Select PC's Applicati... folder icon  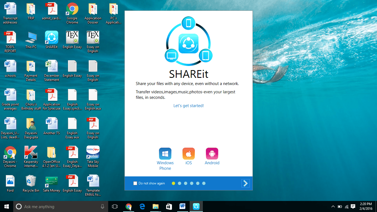coord(113,9)
